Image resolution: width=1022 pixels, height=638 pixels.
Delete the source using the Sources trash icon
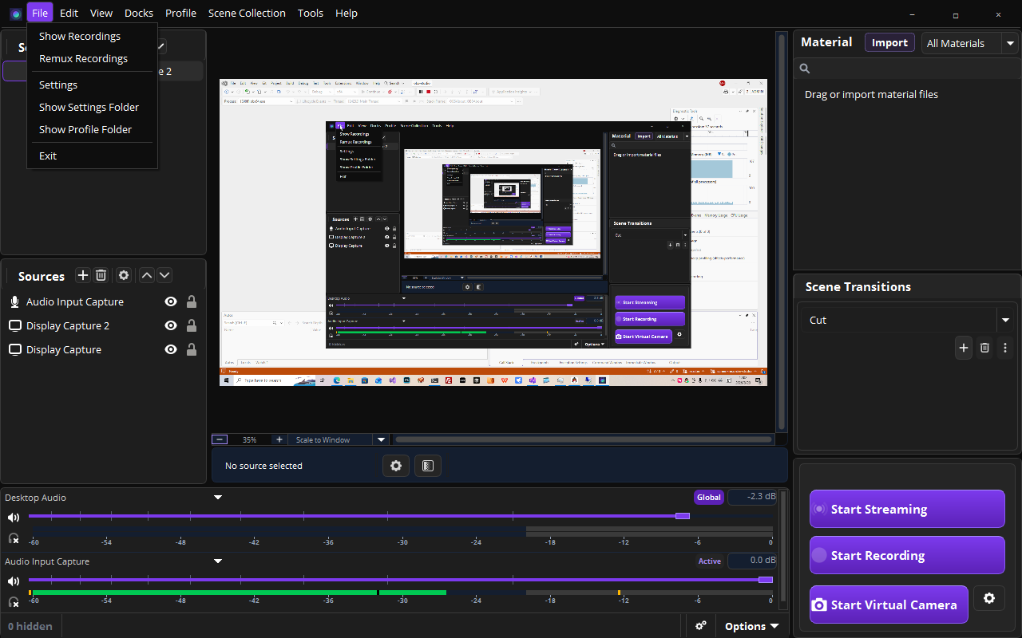click(101, 275)
